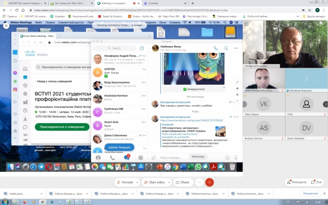
Task: Open the Справка menu
Action: click(x=175, y=23)
